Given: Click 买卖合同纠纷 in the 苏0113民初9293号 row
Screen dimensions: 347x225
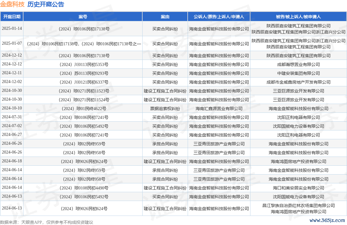Looking at the screenshot, I should click(x=165, y=73).
